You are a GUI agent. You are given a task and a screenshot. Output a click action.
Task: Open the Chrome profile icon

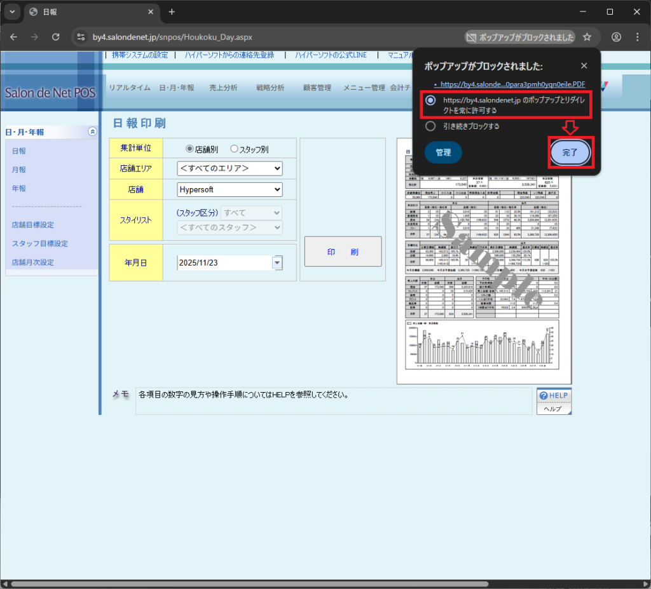616,37
